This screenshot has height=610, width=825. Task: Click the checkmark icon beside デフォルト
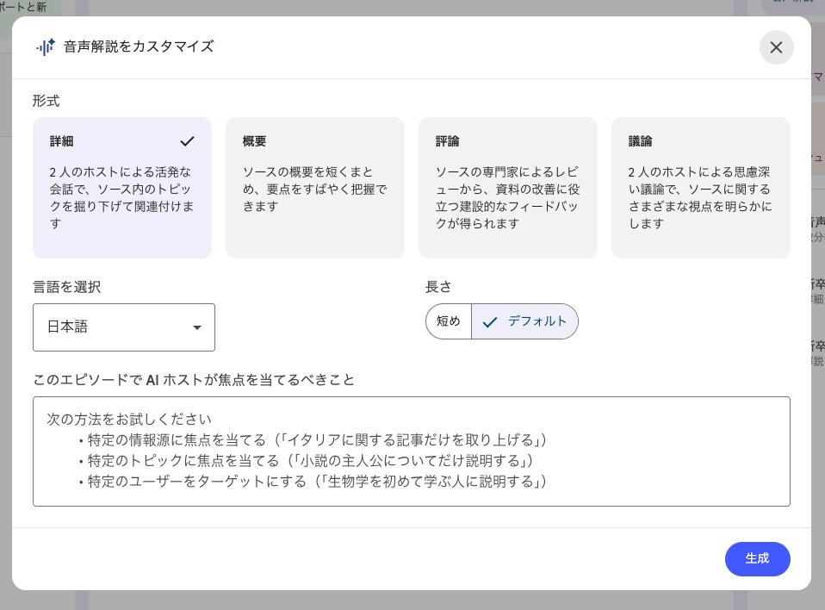[x=490, y=321]
